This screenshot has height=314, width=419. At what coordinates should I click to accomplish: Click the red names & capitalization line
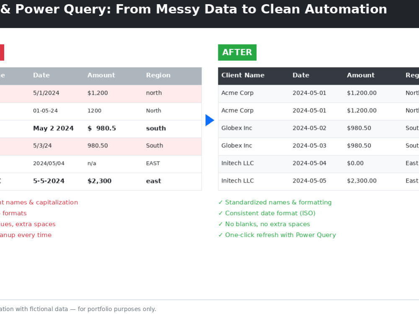point(39,202)
